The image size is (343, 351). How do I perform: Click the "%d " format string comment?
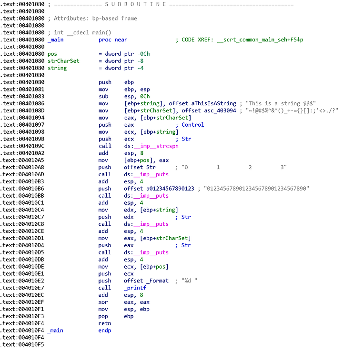click(x=190, y=281)
